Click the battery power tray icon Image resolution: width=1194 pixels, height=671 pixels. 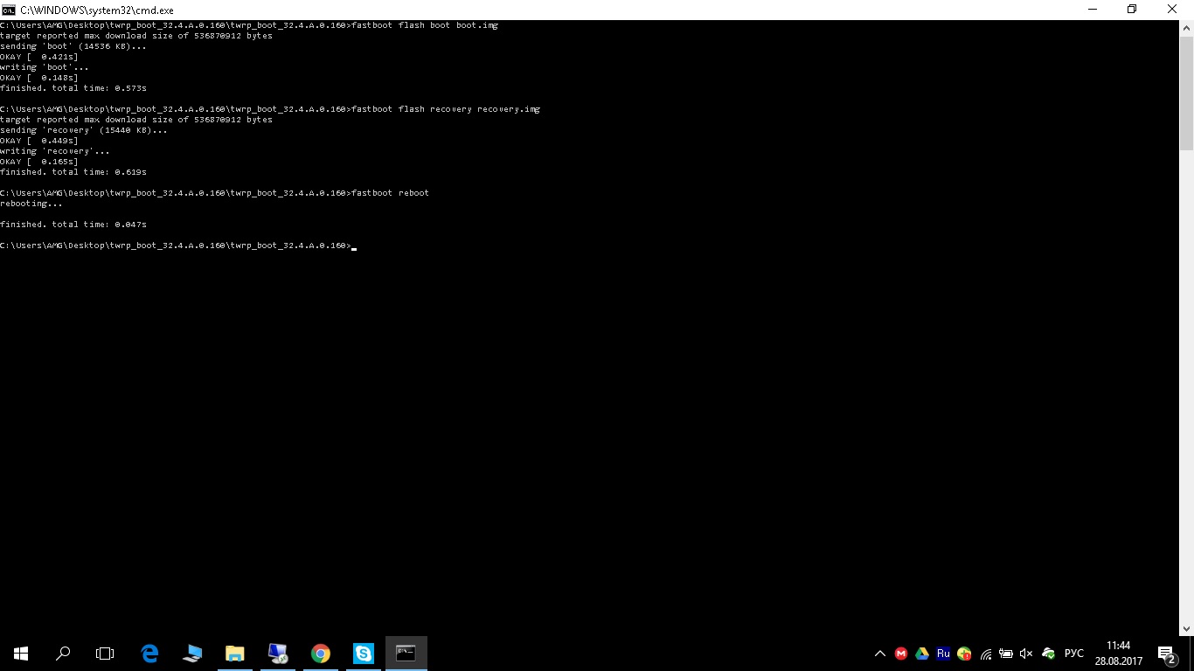coord(1006,654)
